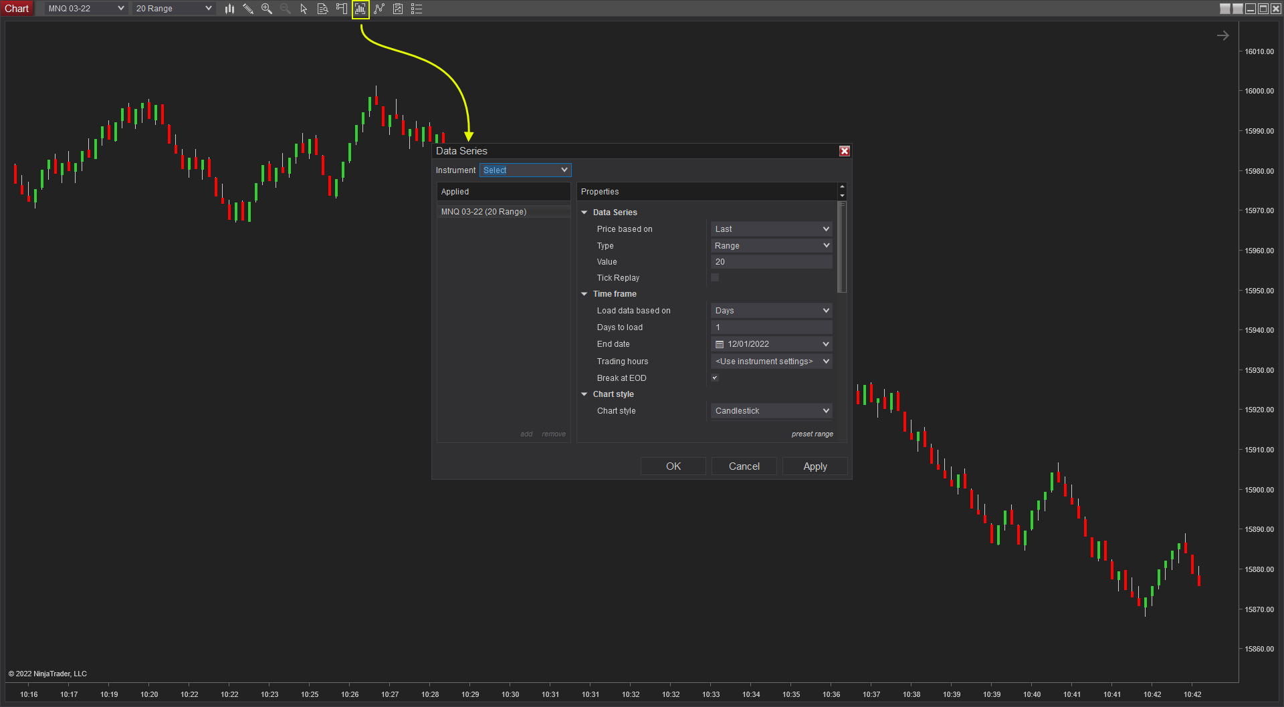Click the add link under Applied list
Screen dimensions: 1284x707
click(526, 434)
